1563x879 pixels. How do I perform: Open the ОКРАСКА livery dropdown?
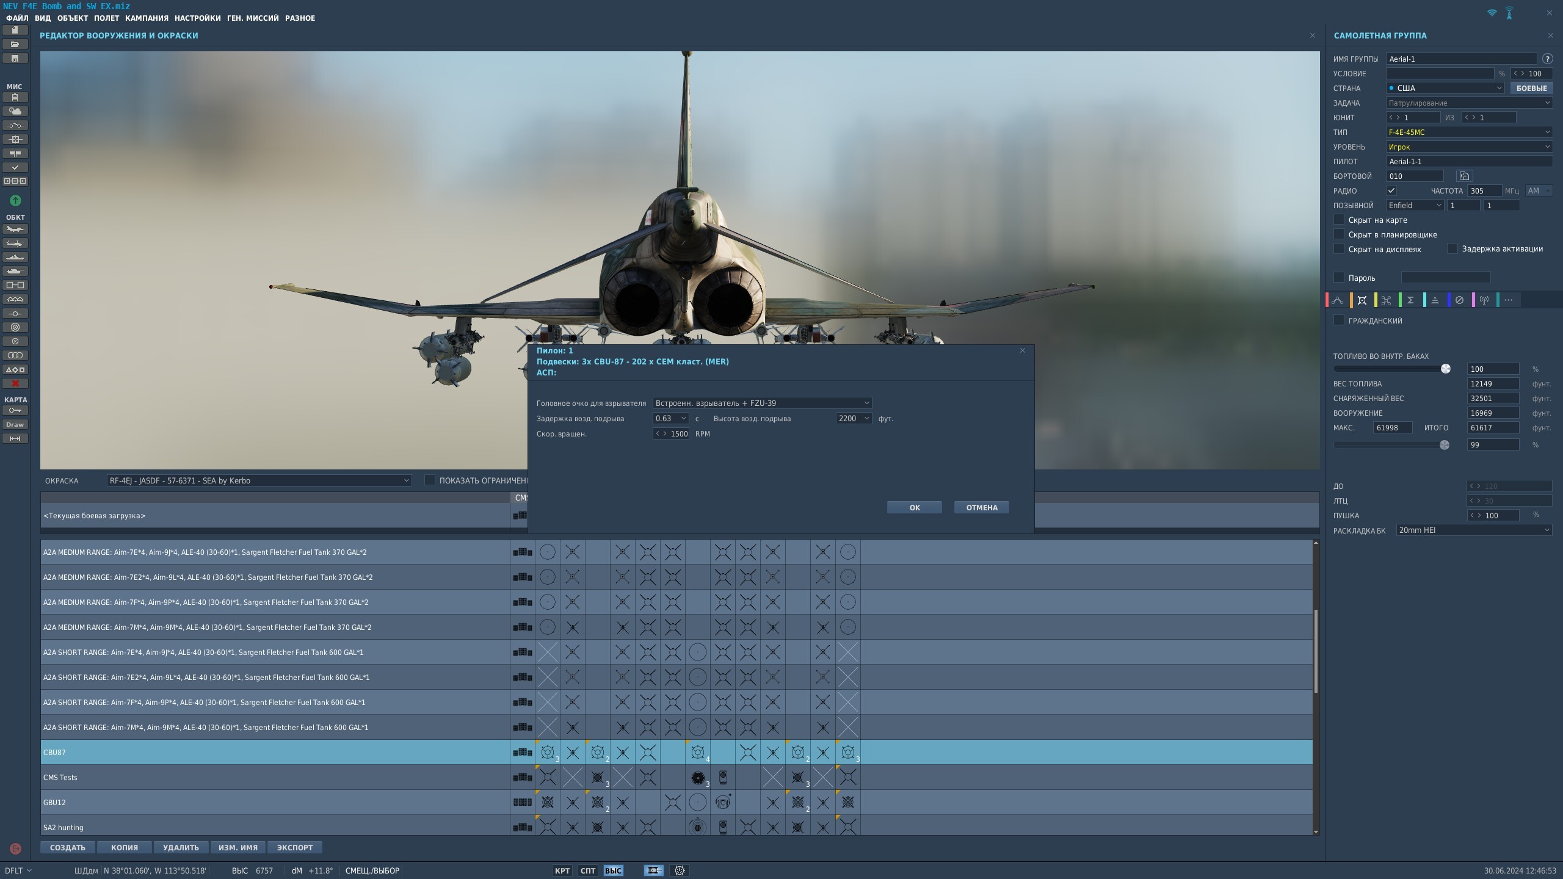click(x=259, y=480)
